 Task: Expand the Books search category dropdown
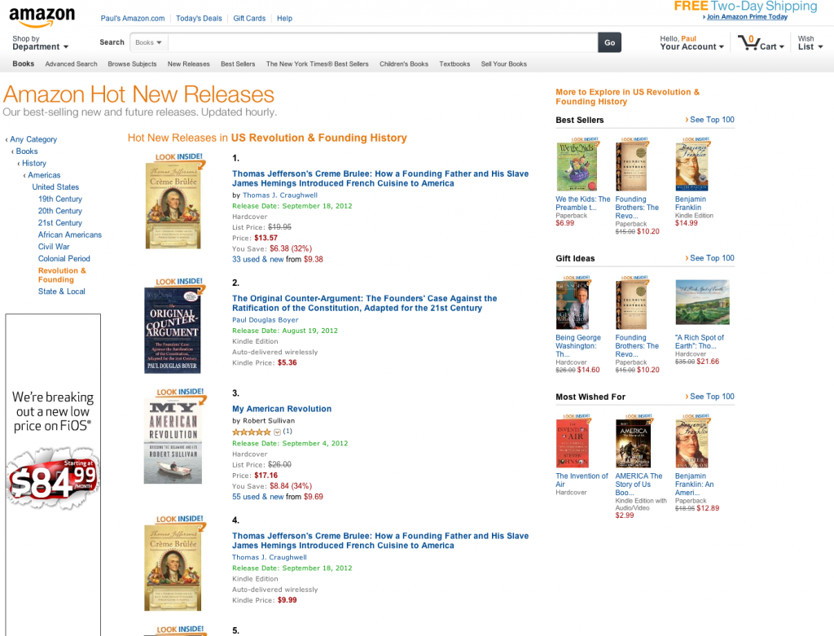tap(148, 42)
